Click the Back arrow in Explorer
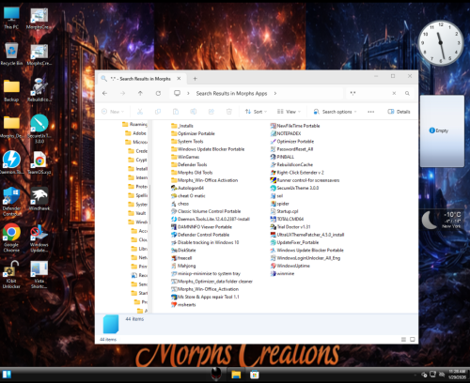Viewport: 470px width, 383px height. 105,93
